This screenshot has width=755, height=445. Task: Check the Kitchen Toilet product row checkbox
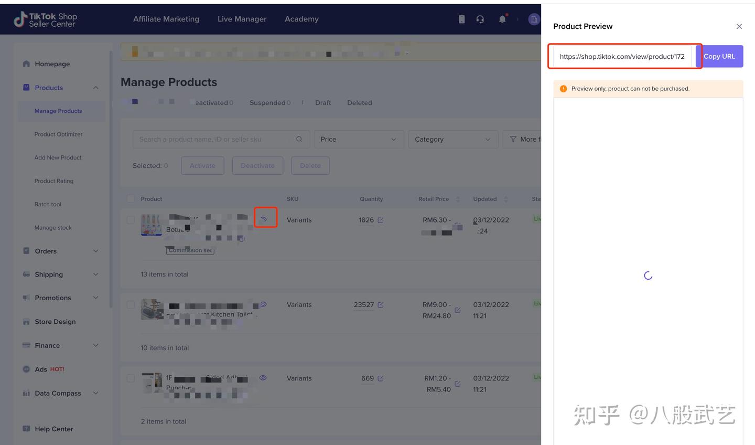click(x=131, y=304)
